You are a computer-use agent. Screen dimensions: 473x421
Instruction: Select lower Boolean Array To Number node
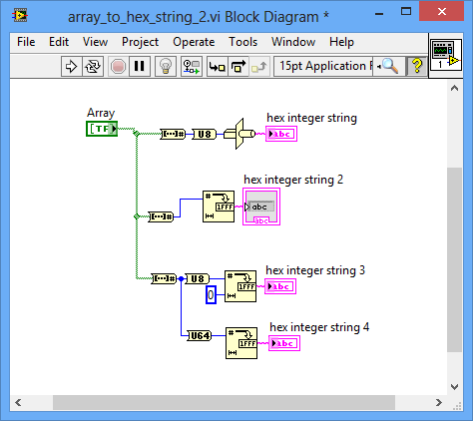click(164, 278)
